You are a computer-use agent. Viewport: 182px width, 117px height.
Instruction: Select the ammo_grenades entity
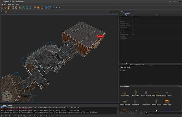(167, 94)
